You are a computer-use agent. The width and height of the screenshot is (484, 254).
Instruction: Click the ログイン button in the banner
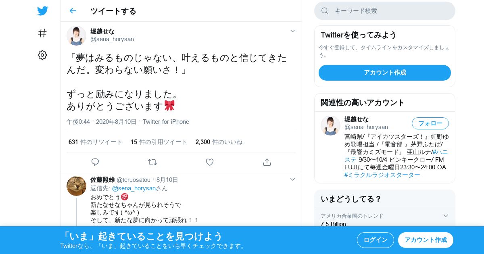376,240
